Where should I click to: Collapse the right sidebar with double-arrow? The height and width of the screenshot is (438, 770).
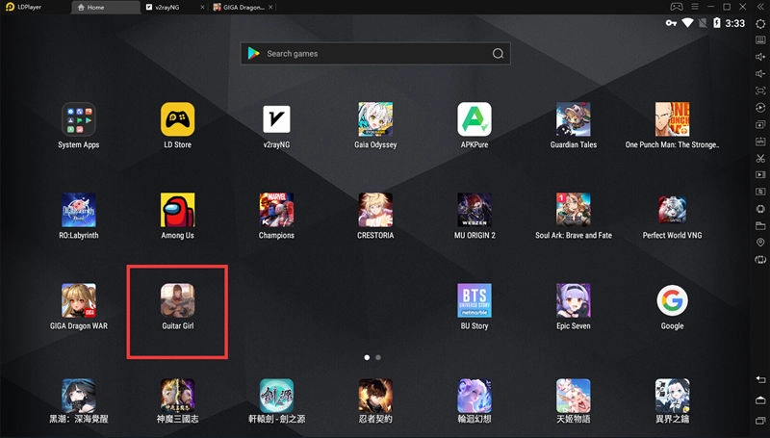pyautogui.click(x=760, y=7)
